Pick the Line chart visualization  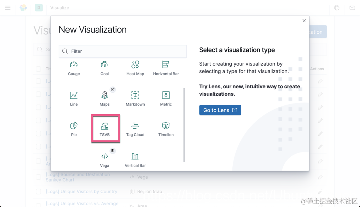[x=74, y=99]
